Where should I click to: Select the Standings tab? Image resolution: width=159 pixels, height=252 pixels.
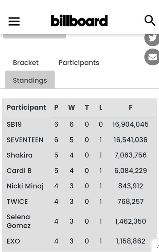[30, 80]
